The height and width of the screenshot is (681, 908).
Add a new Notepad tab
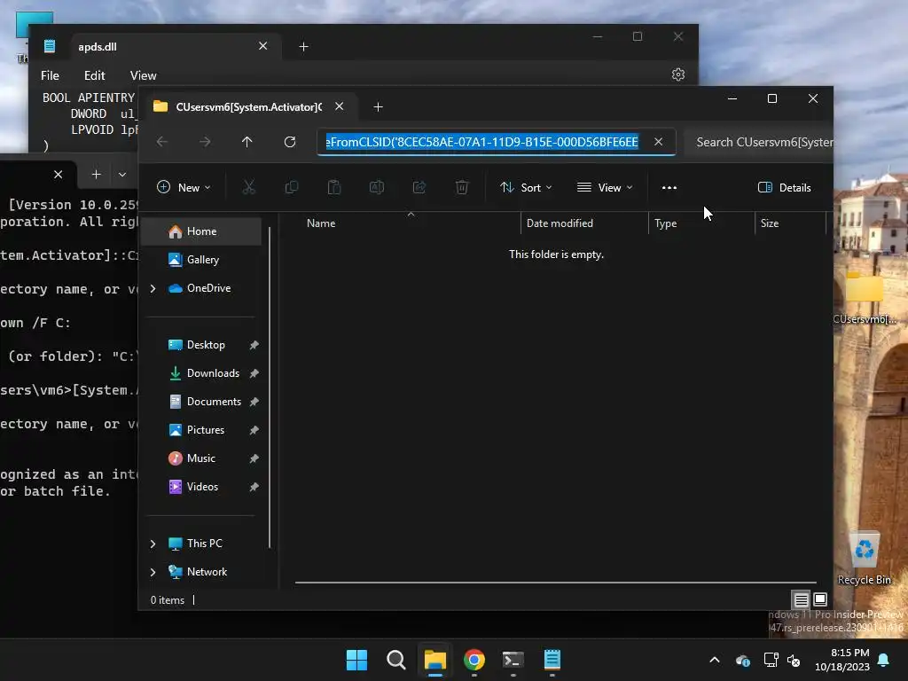click(303, 46)
